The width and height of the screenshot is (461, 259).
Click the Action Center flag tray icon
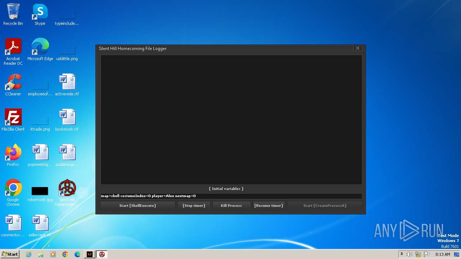[427, 254]
